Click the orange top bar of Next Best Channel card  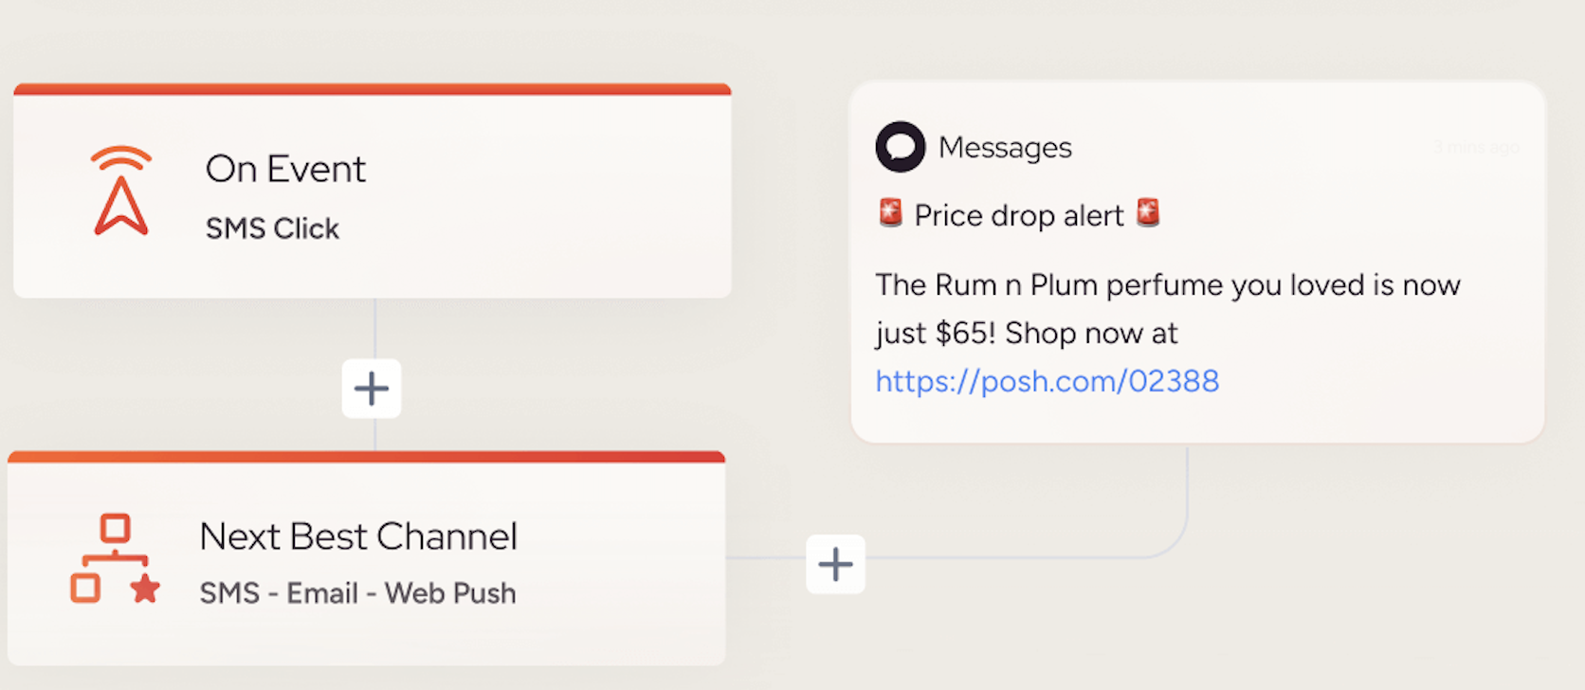click(x=366, y=457)
